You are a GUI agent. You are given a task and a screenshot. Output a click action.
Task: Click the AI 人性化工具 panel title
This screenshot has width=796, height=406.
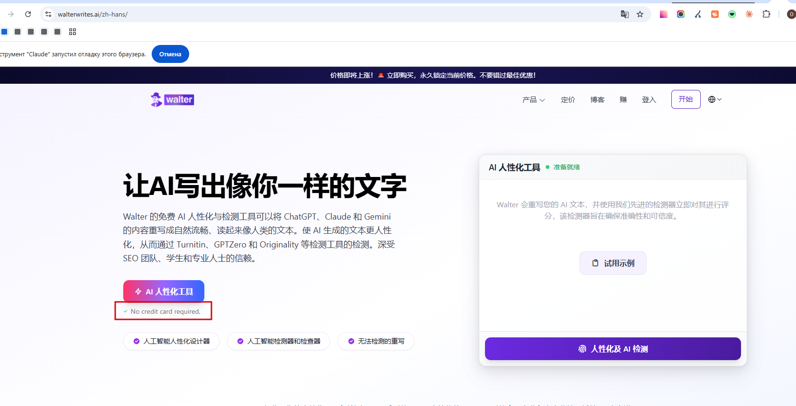point(514,167)
